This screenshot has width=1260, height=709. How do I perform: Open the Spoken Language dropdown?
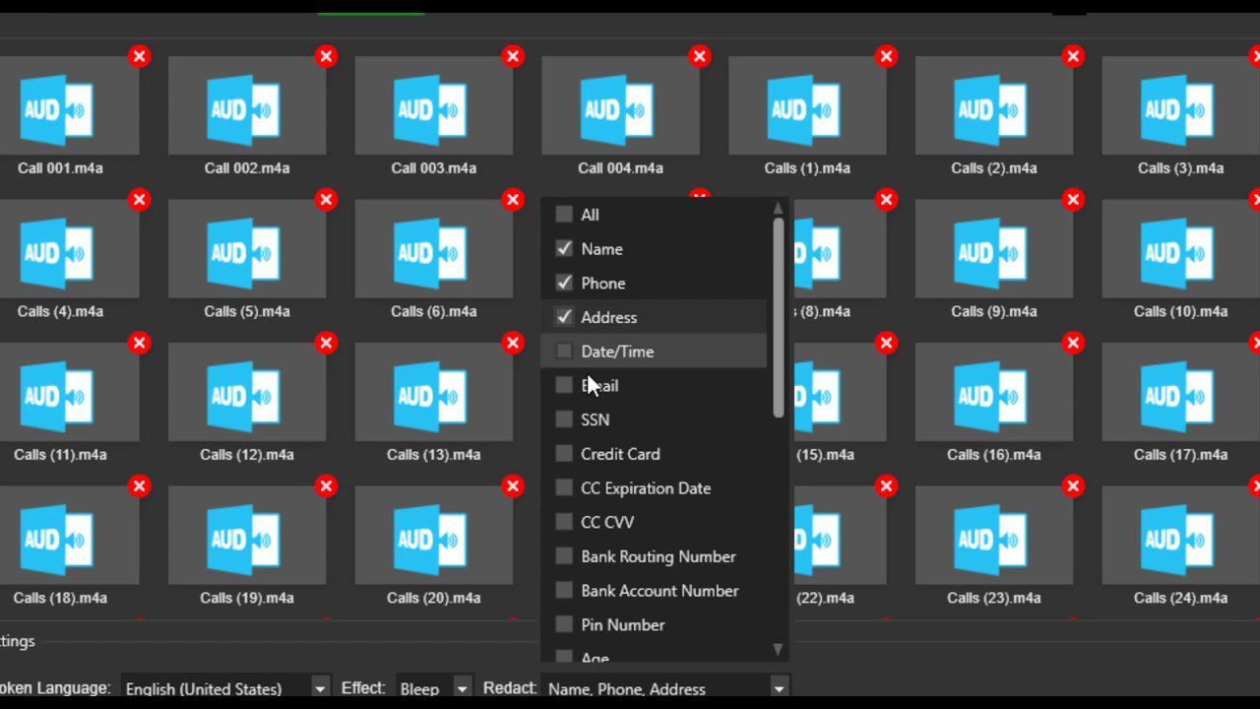tap(320, 687)
